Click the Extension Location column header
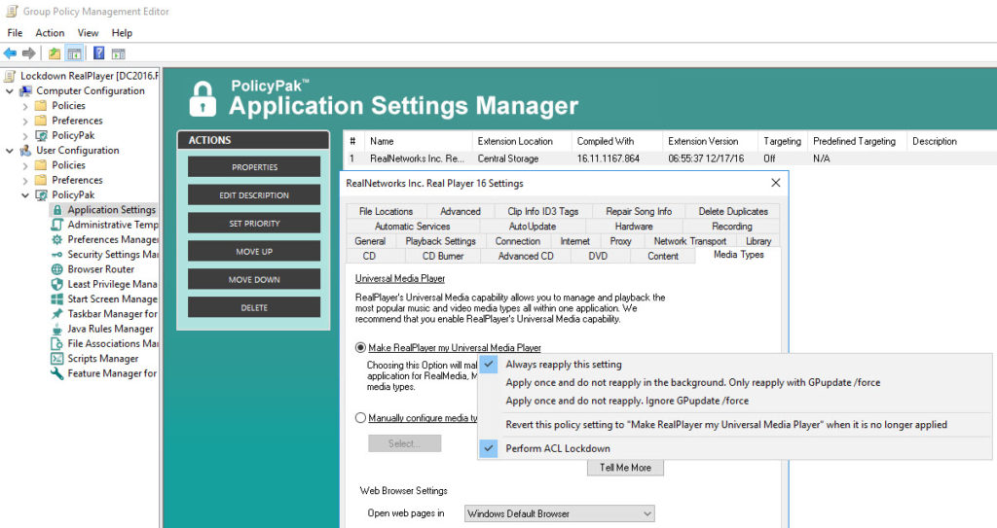 [x=522, y=141]
